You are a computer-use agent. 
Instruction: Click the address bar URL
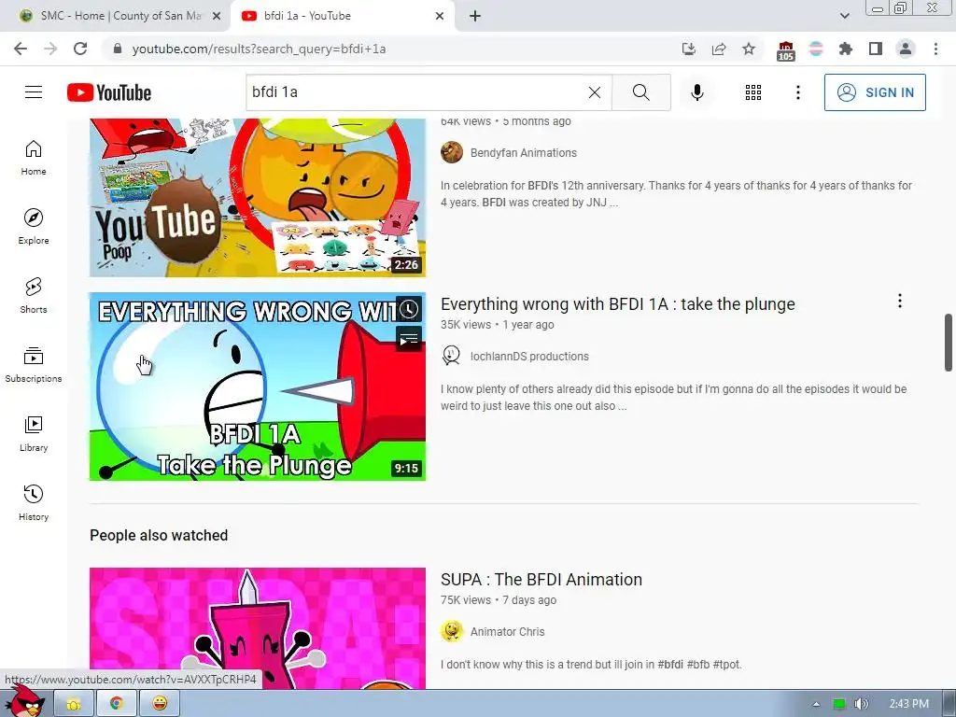(x=259, y=49)
